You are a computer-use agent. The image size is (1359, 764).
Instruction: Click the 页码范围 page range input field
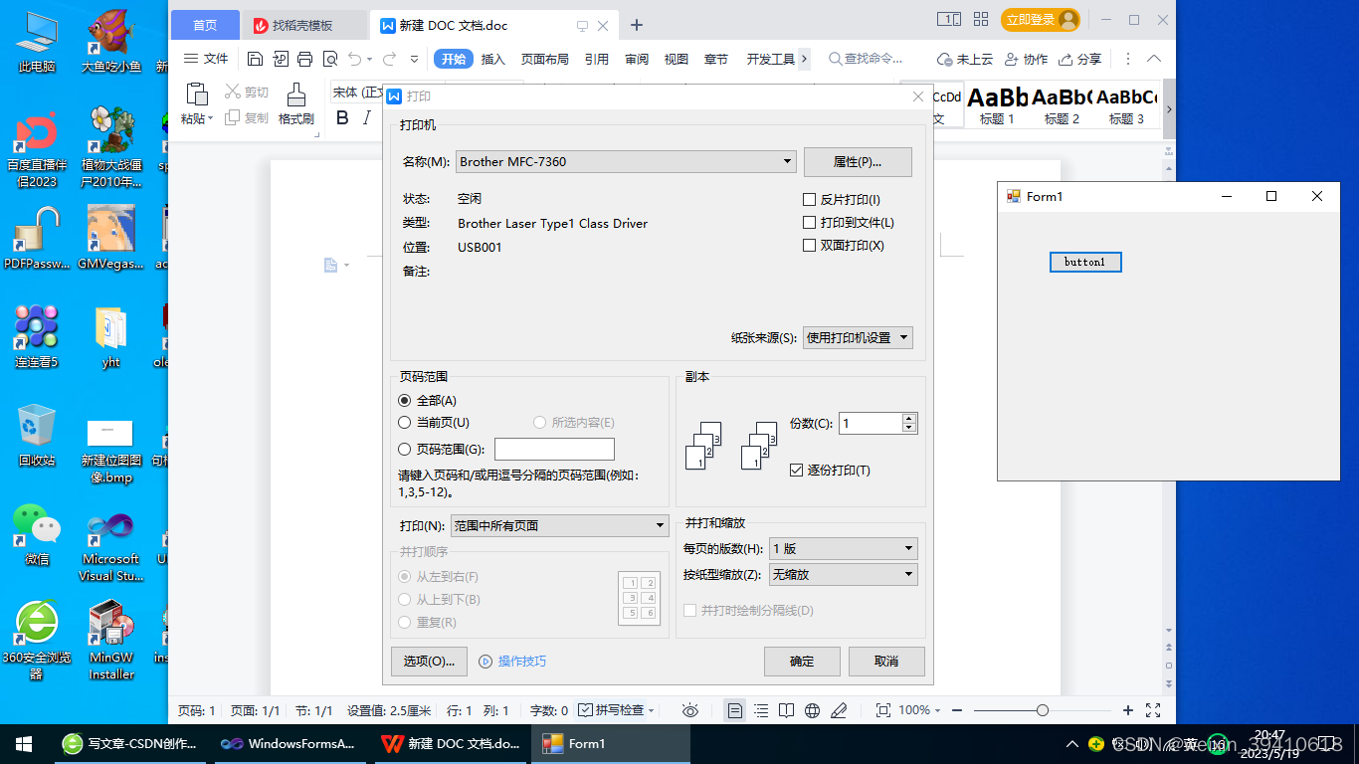[x=554, y=450]
